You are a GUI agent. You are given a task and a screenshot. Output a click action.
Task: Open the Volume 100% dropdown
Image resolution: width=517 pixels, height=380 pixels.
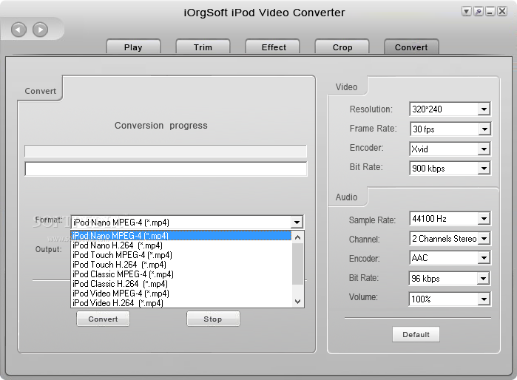pyautogui.click(x=484, y=299)
